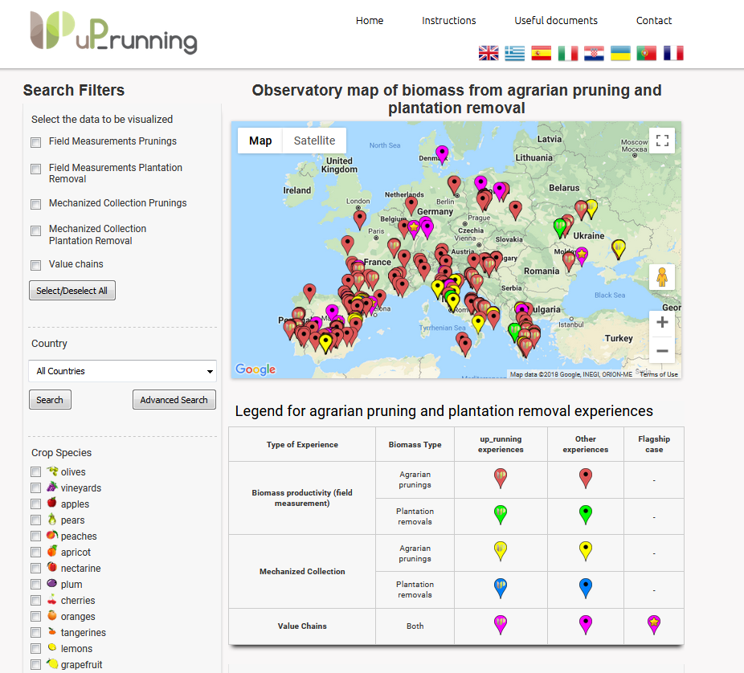Click the green marker west of Ukraine label
Viewport: 744px width, 673px height.
click(x=560, y=227)
